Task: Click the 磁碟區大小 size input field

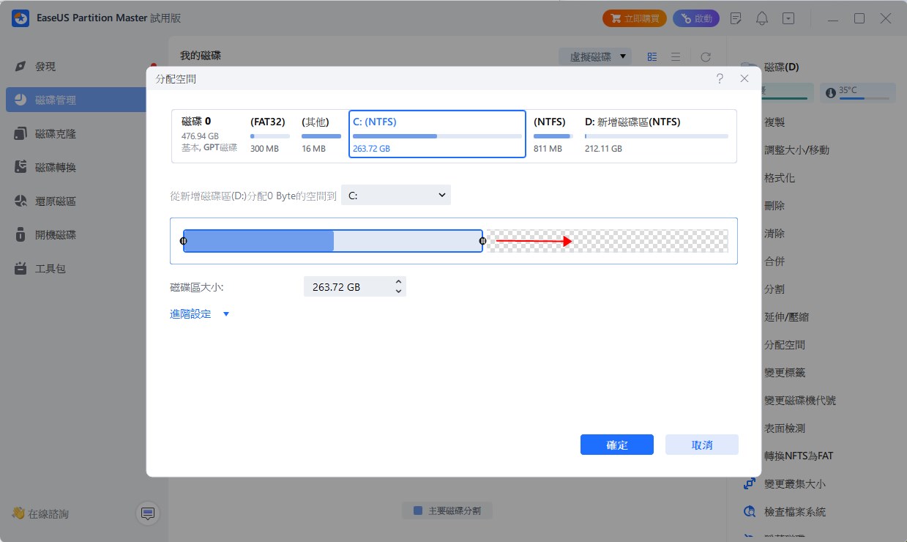Action: point(347,287)
